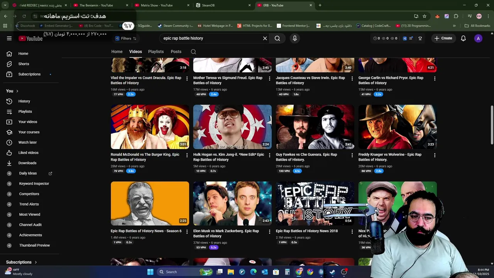The height and width of the screenshot is (278, 494).
Task: Open Freddy Krueger video options menu
Action: coord(435,155)
